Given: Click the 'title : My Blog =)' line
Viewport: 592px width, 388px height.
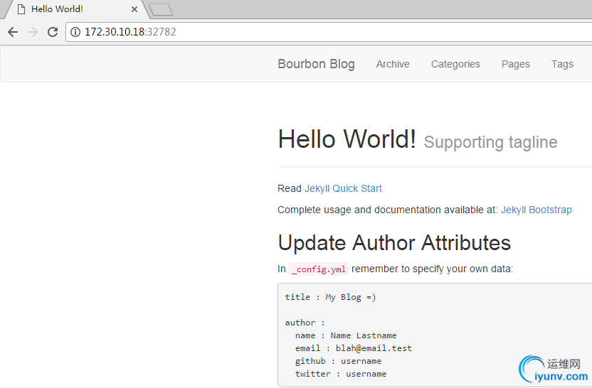Looking at the screenshot, I should 330,297.
